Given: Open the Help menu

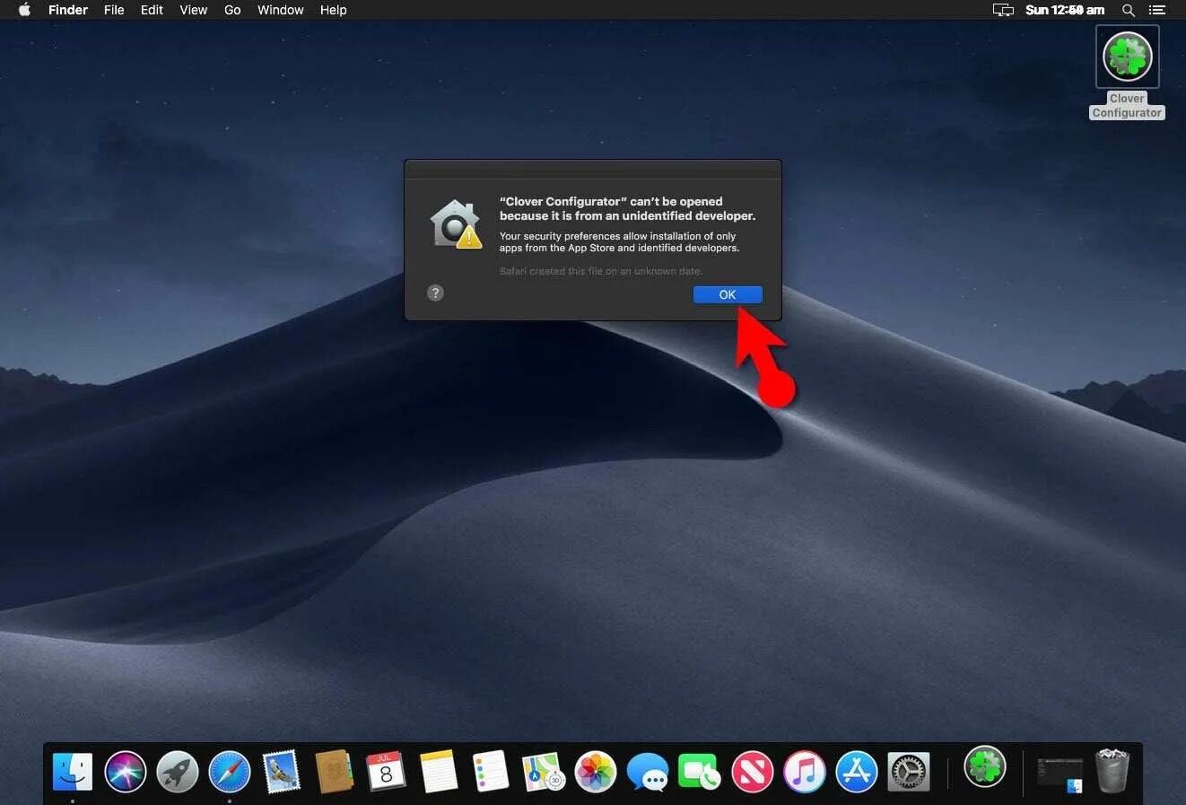Looking at the screenshot, I should 333,10.
